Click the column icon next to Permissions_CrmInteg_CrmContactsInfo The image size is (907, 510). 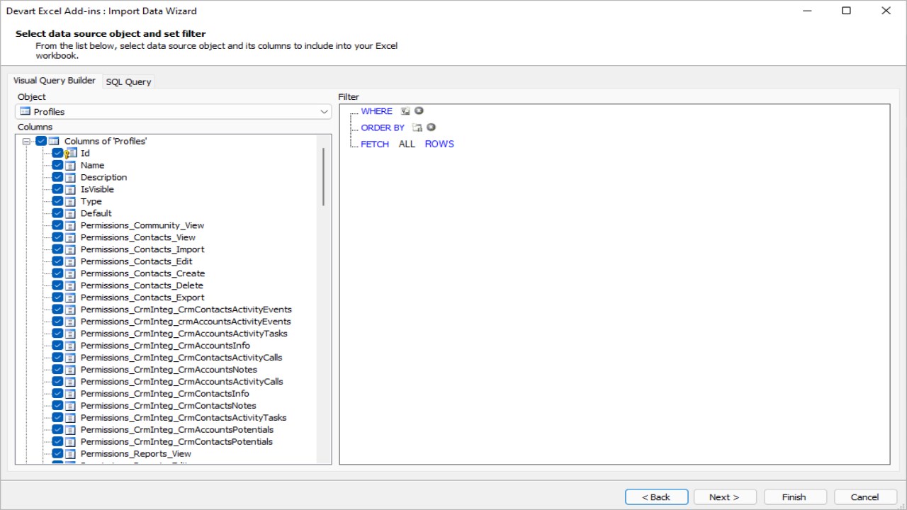click(x=71, y=394)
